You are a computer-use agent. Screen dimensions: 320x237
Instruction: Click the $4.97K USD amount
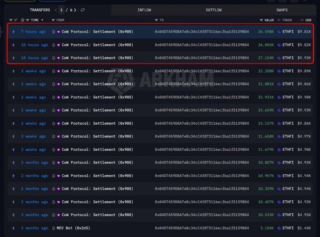(x=304, y=137)
